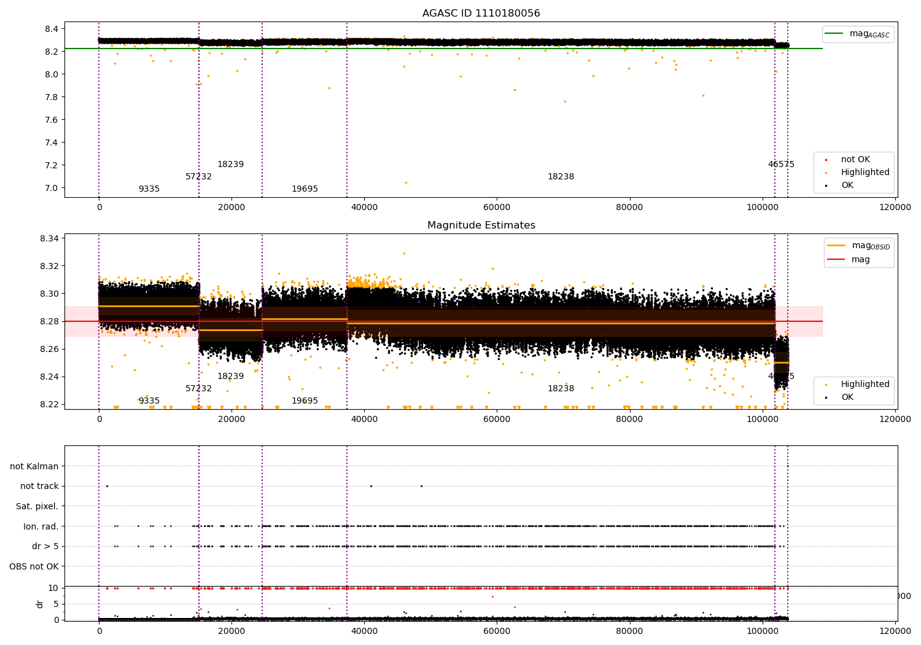
Task: Click obsid label 9335 in the top plot
Action: (149, 189)
